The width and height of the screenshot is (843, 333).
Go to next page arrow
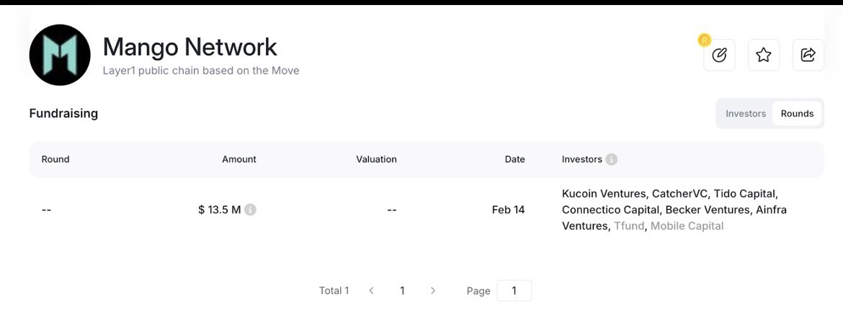pyautogui.click(x=433, y=290)
